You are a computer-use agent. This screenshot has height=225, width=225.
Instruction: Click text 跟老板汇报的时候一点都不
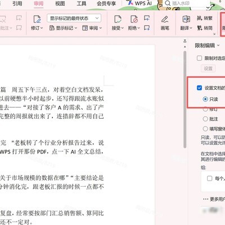coord(68,187)
